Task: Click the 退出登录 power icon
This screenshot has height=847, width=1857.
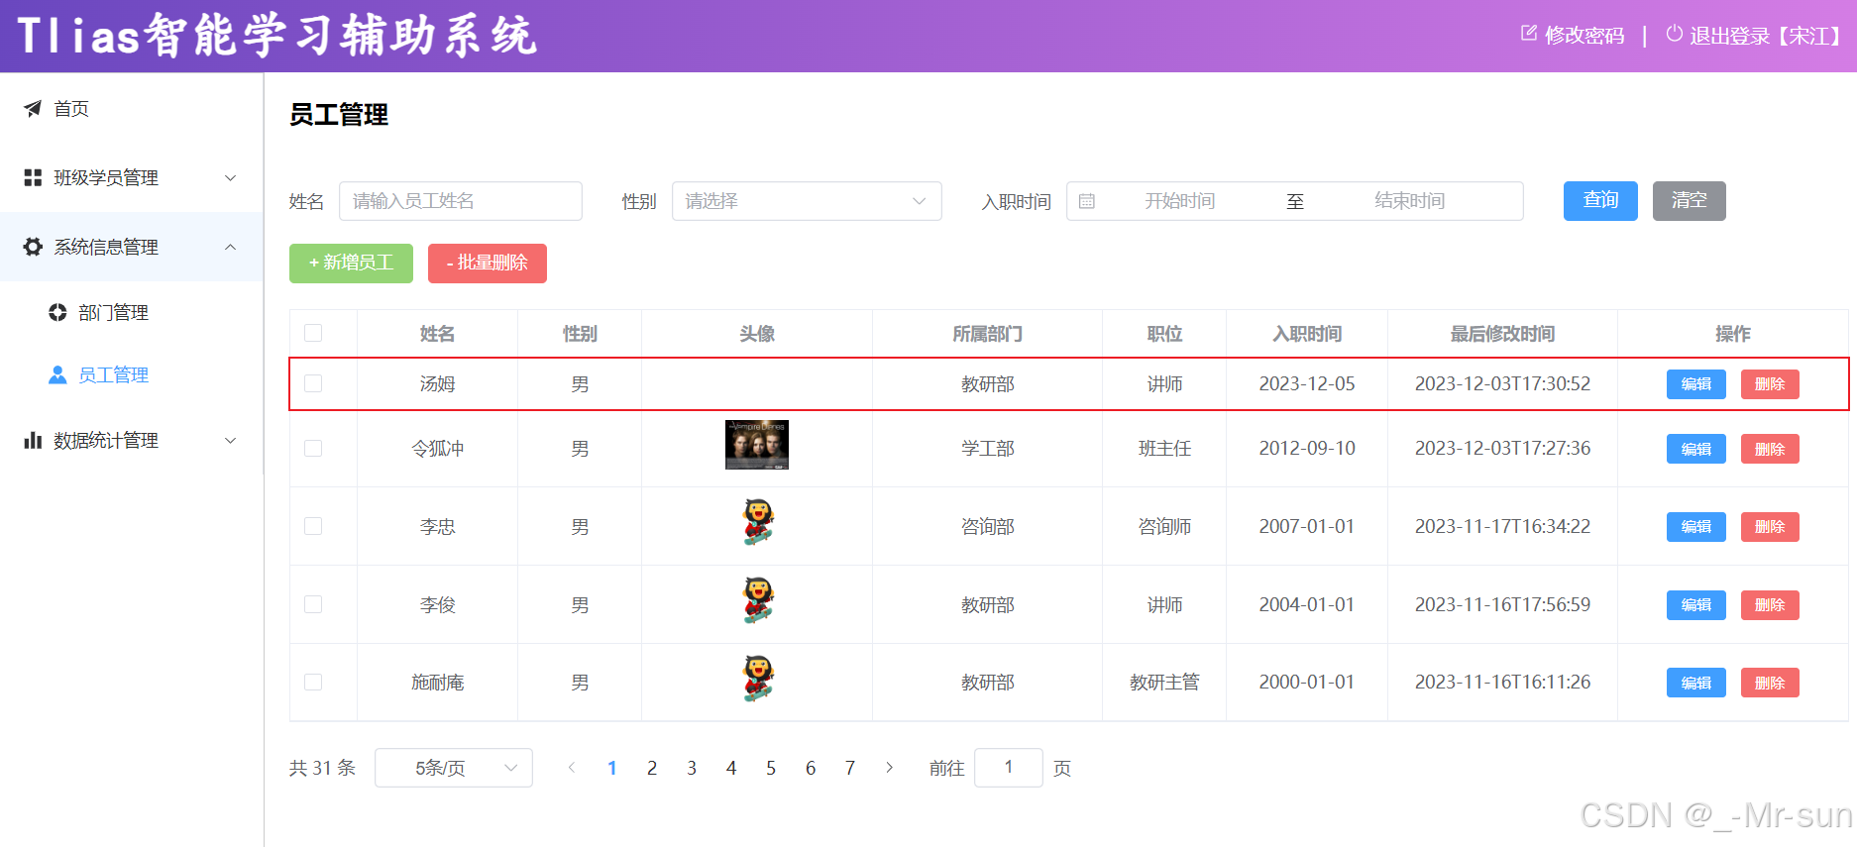Action: click(1675, 34)
